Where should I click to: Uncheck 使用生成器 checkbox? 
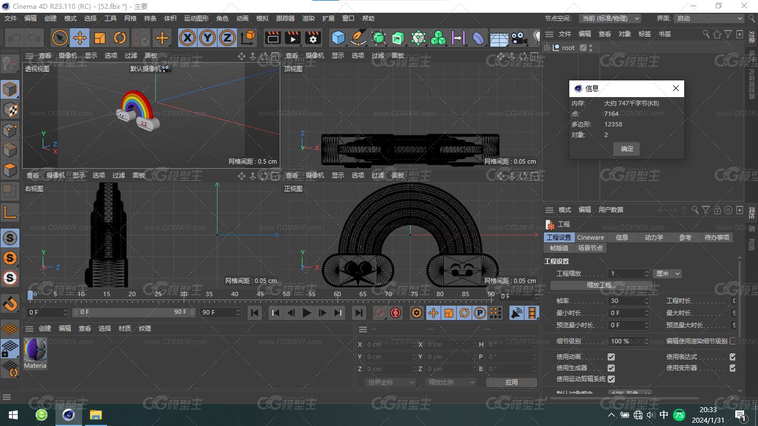coord(611,368)
